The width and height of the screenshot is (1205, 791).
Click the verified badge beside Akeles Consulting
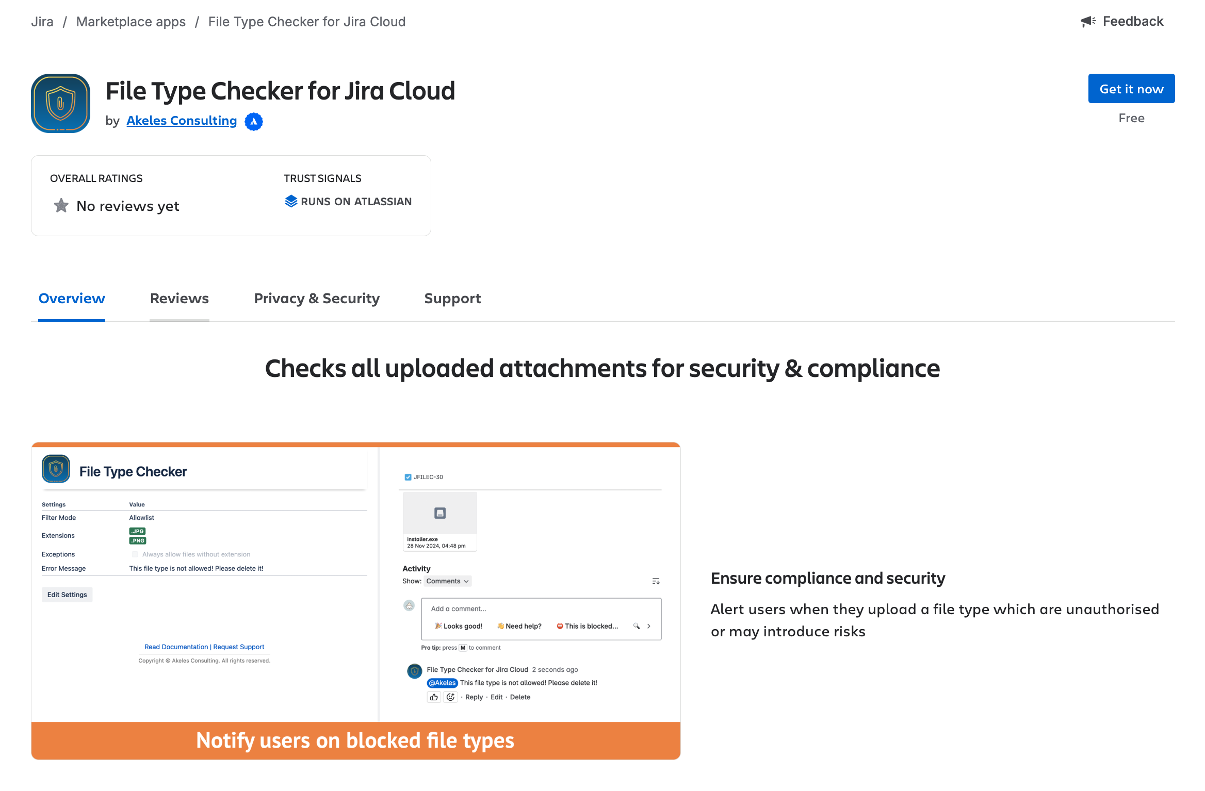coord(254,121)
